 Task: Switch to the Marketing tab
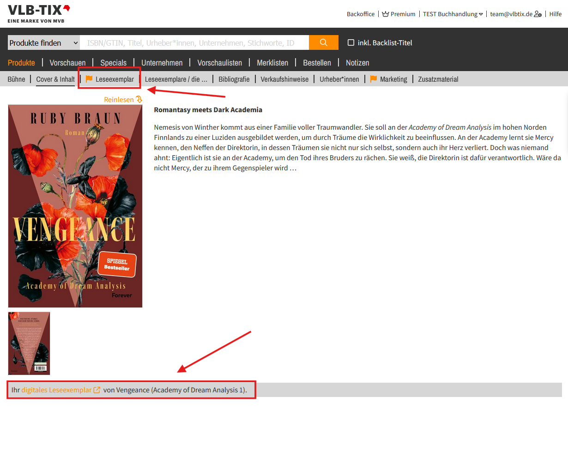click(393, 79)
